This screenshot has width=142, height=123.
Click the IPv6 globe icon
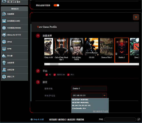[x=4, y=42]
